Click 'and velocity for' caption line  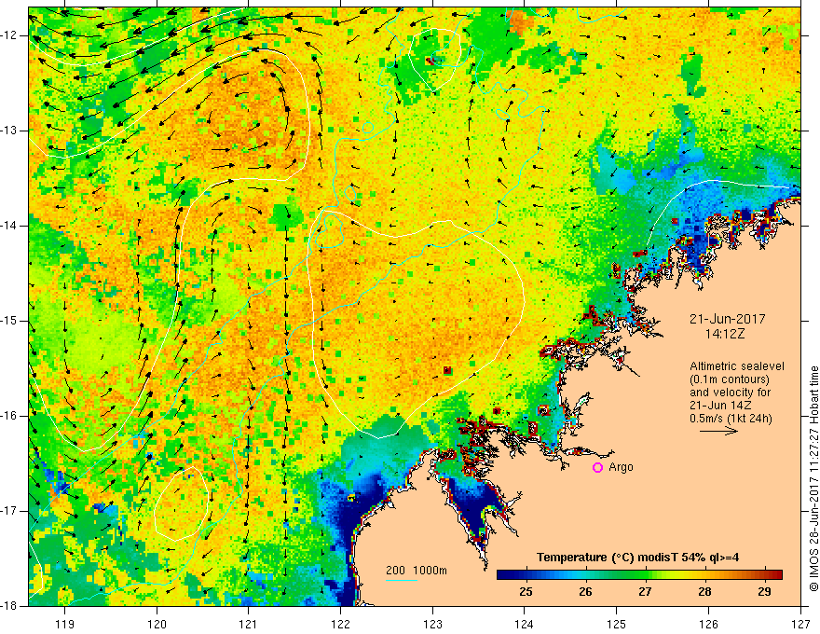pos(730,393)
